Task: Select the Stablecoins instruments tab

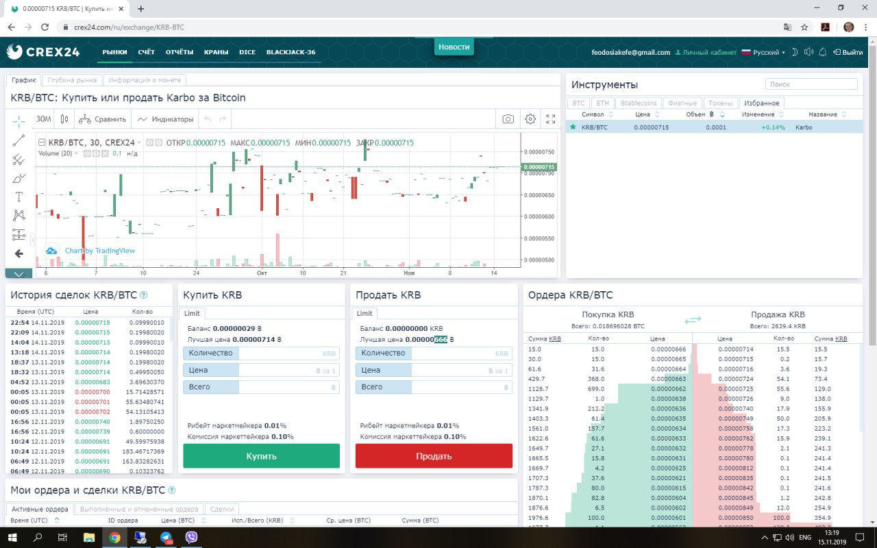Action: pos(638,103)
